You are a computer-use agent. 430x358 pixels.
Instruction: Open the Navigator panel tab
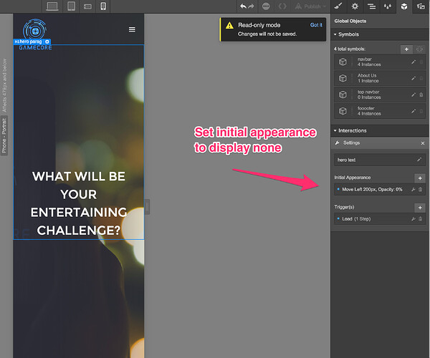[371, 6]
